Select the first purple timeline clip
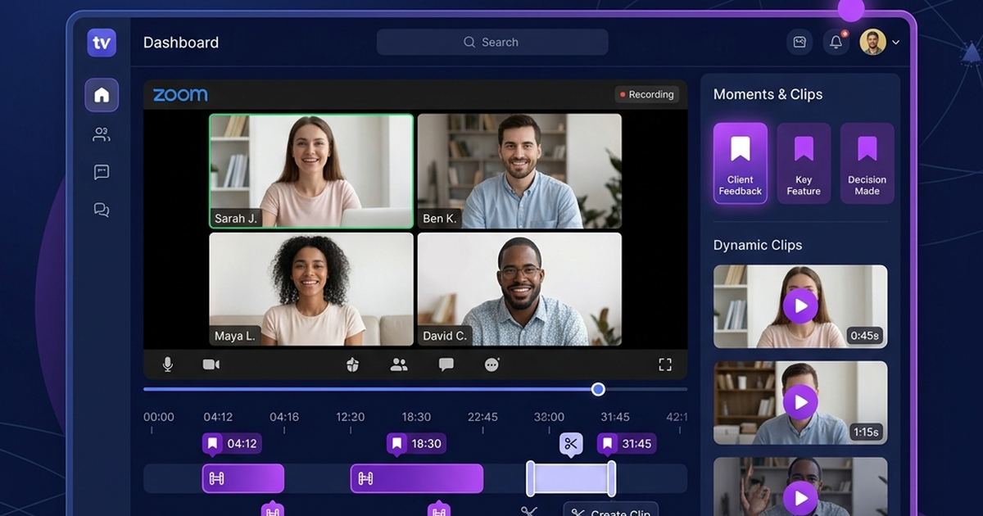Screen dimensions: 983x516 point(243,478)
